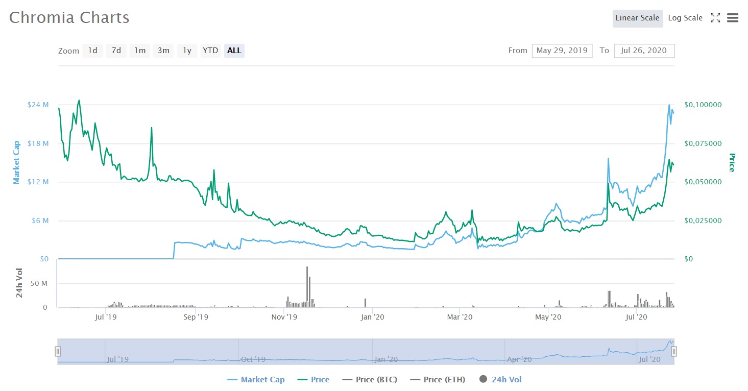Click the Market Cap axis title
Screen dimensions: 748x391
tap(16, 162)
